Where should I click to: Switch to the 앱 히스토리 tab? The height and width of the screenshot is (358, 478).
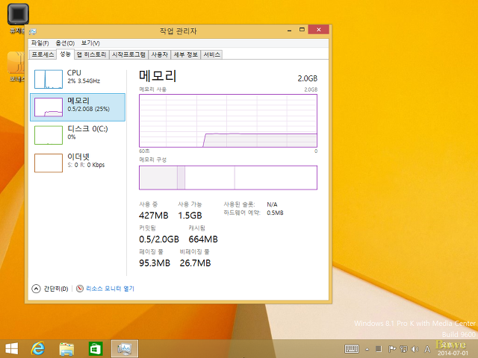pyautogui.click(x=91, y=54)
